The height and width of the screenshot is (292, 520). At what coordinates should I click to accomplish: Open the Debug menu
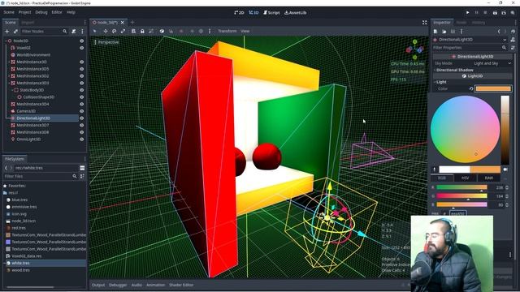[41, 12]
